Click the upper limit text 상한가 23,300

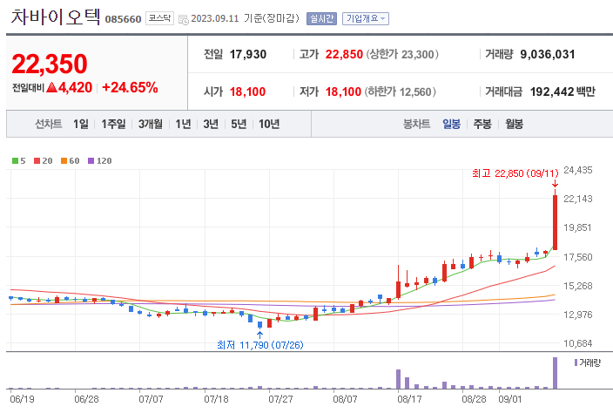[402, 54]
